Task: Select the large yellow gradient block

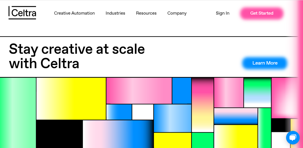Action: pos(71,99)
